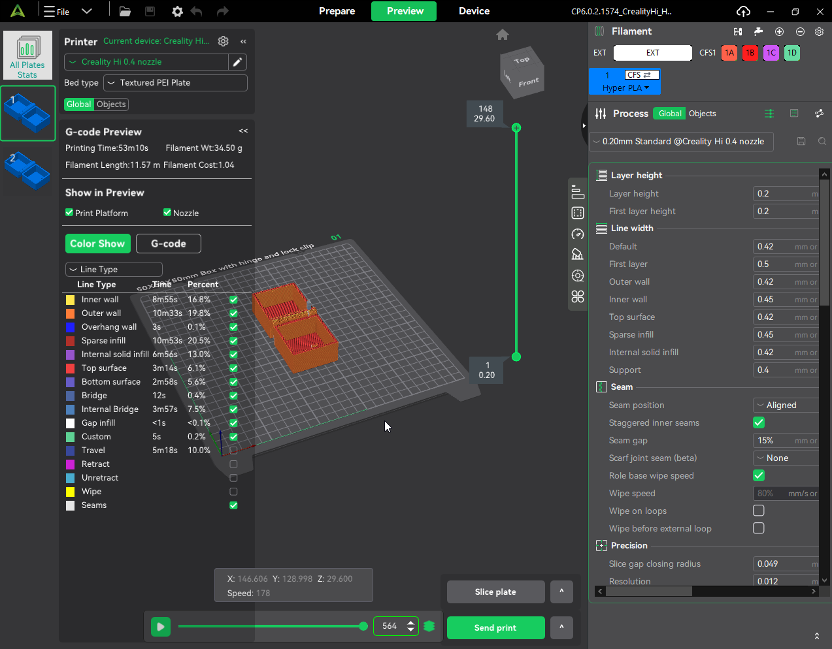
Task: Uncheck Sparse infill visibility
Action: point(233,341)
